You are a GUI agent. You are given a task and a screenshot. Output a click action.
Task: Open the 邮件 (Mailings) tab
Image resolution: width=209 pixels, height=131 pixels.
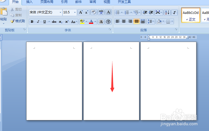coord(79,2)
